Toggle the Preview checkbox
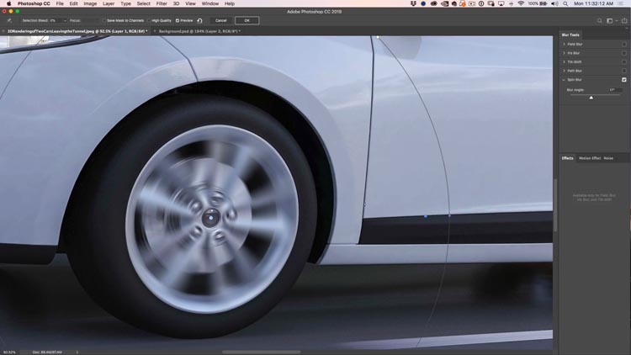 point(178,20)
